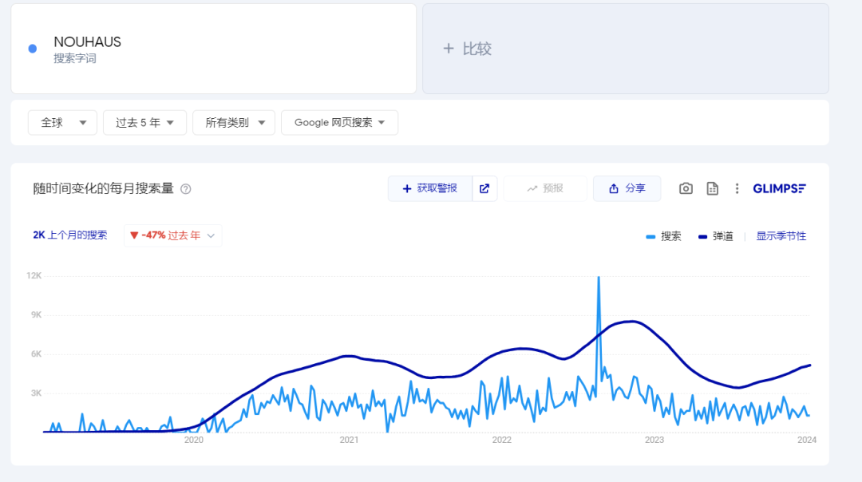Open the three-dot overflow menu
Screen dimensions: 862x482
click(737, 188)
